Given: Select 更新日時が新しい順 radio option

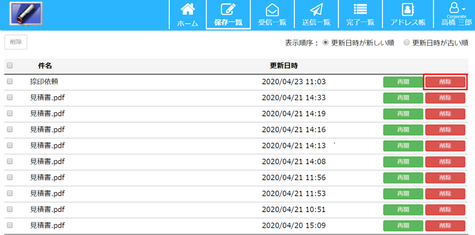Looking at the screenshot, I should 325,43.
